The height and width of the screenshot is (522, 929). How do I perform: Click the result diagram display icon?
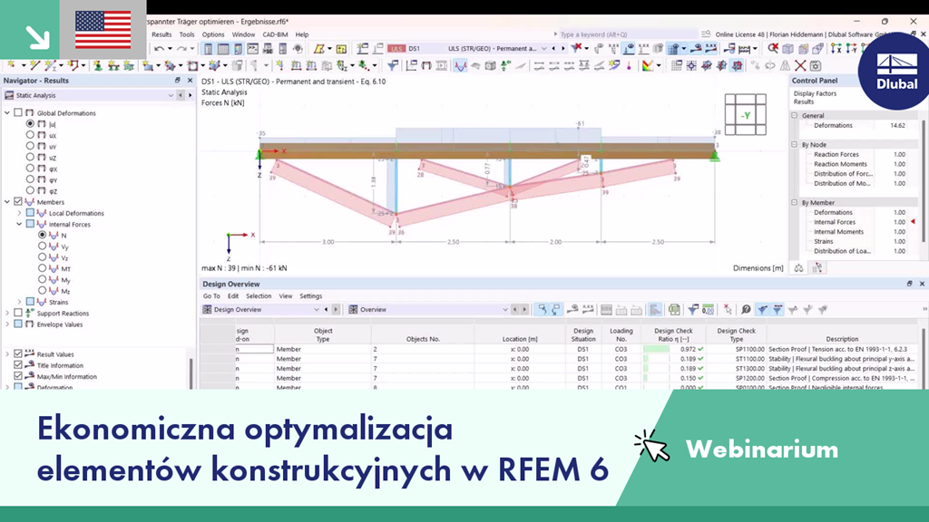(460, 65)
